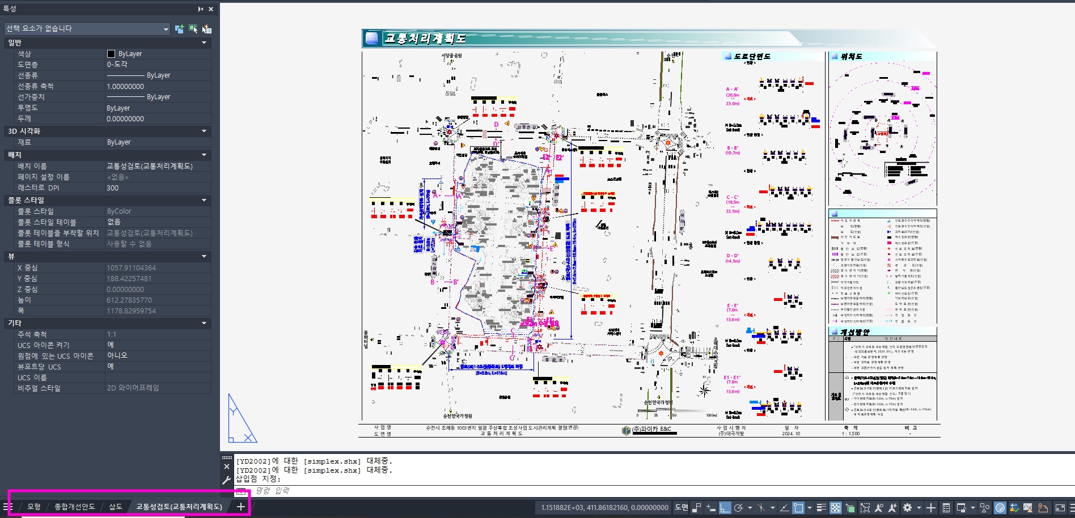The height and width of the screenshot is (518, 1075).
Task: Toggle Dynamic Input in the status bar
Action: [x=711, y=508]
